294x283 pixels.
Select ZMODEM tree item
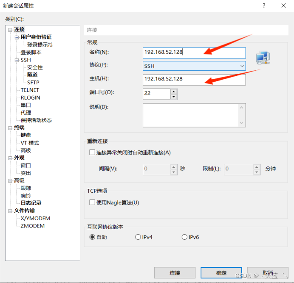(33, 226)
